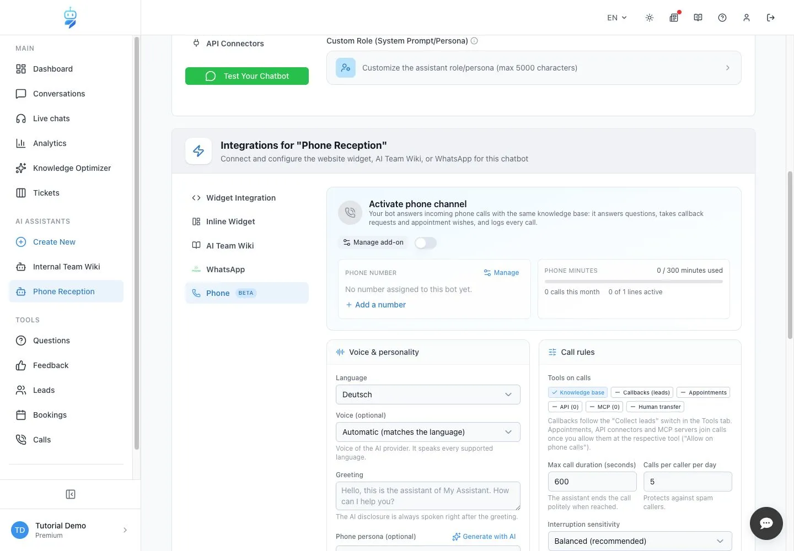Open Bookings in the sidebar
Image resolution: width=794 pixels, height=551 pixels.
point(66,415)
